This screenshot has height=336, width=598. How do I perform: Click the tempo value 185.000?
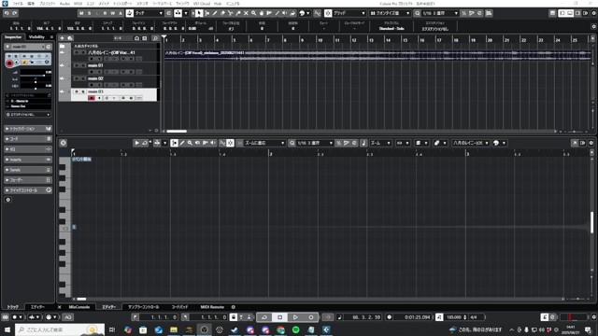(454, 317)
